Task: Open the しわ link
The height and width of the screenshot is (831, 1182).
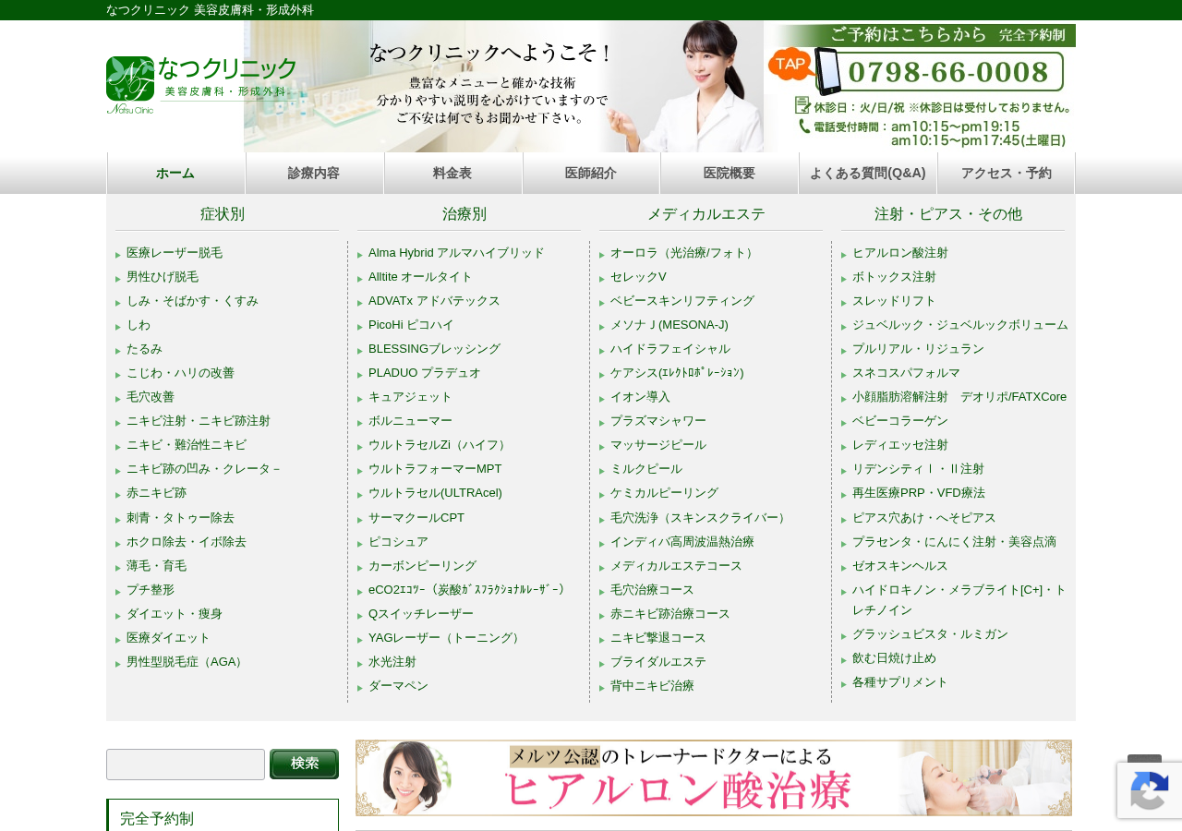Action: [139, 325]
